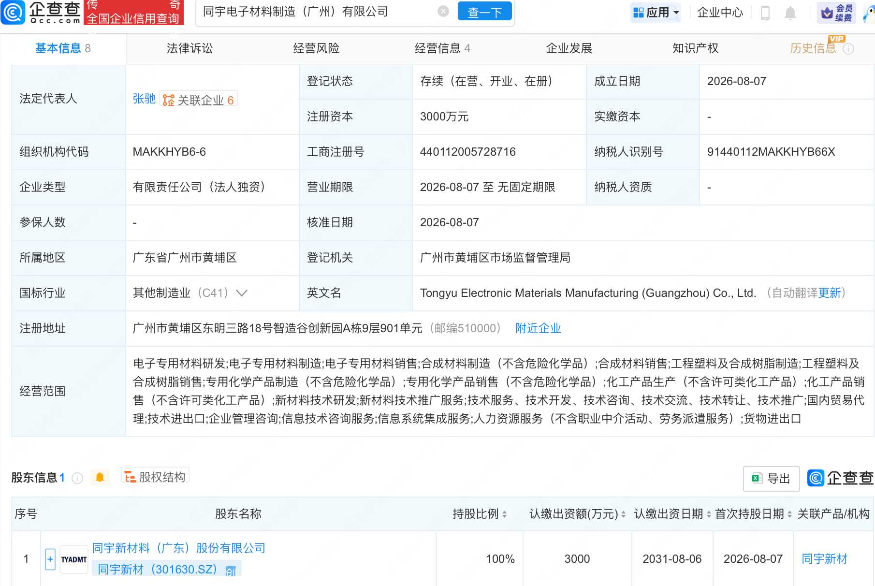Viewport: 875px width, 586px height.
Task: Click the 广东省广州市黄埔区 region value
Action: (185, 258)
